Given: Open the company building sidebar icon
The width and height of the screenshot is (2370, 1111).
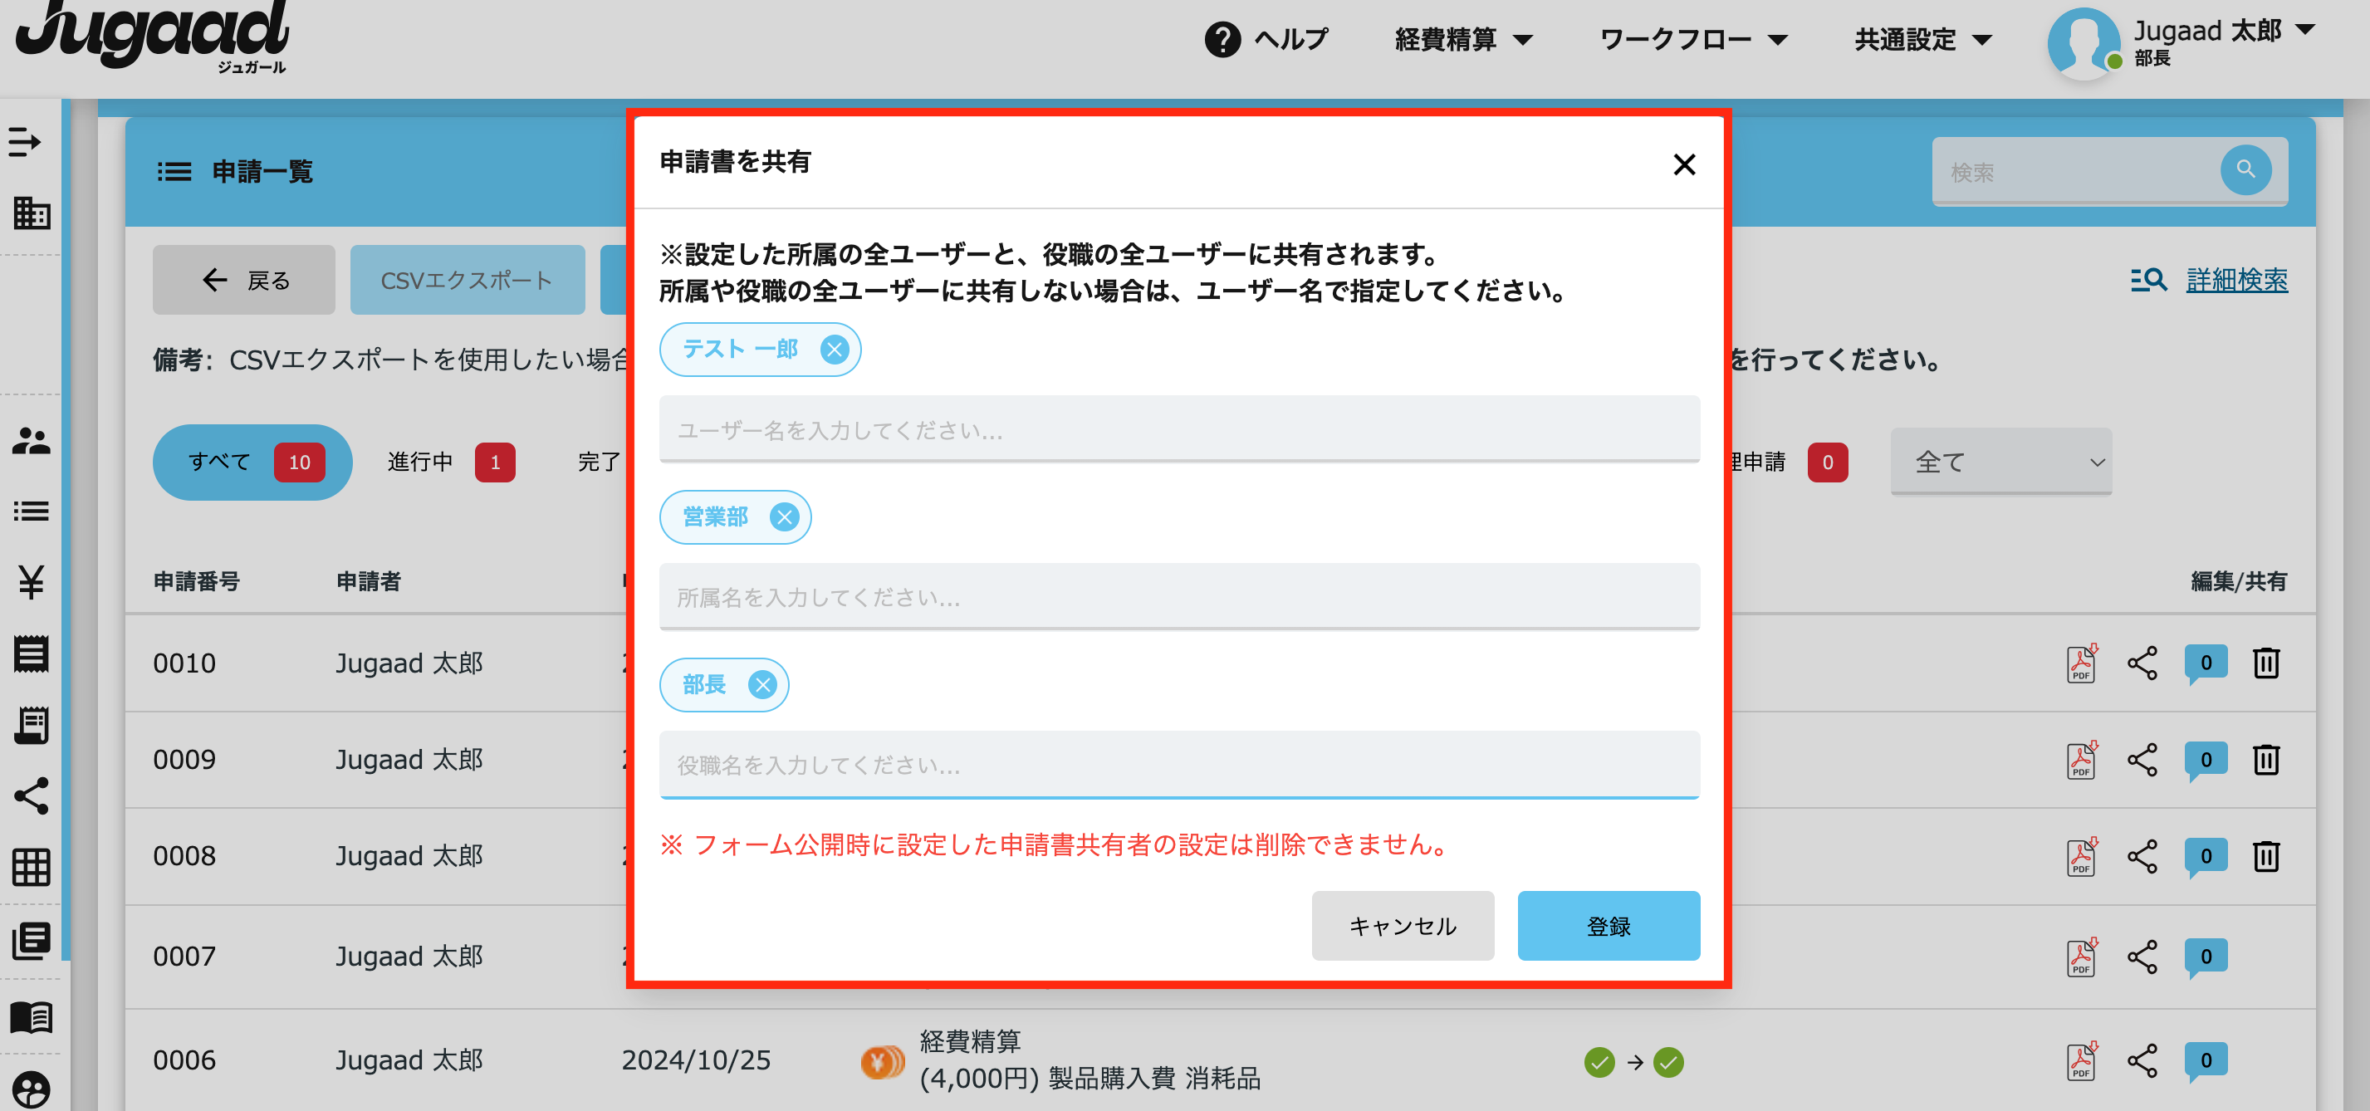Looking at the screenshot, I should (32, 213).
